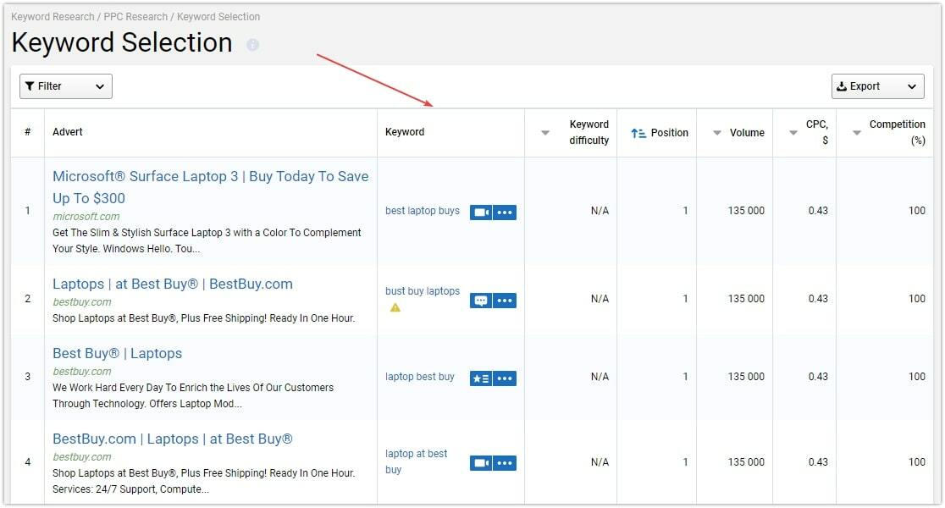Image resolution: width=945 pixels, height=508 pixels.
Task: Open more options for 'best laptop buys'
Action: point(505,213)
